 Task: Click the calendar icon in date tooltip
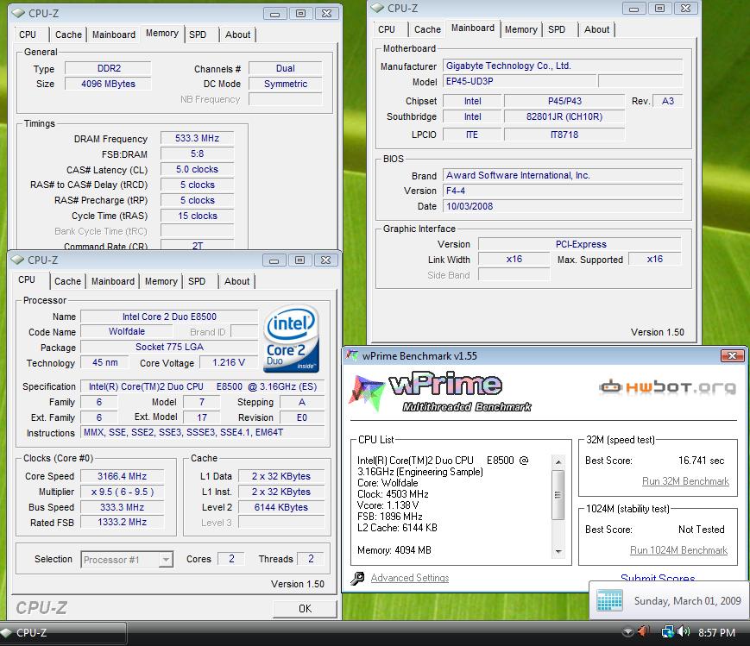coord(610,600)
